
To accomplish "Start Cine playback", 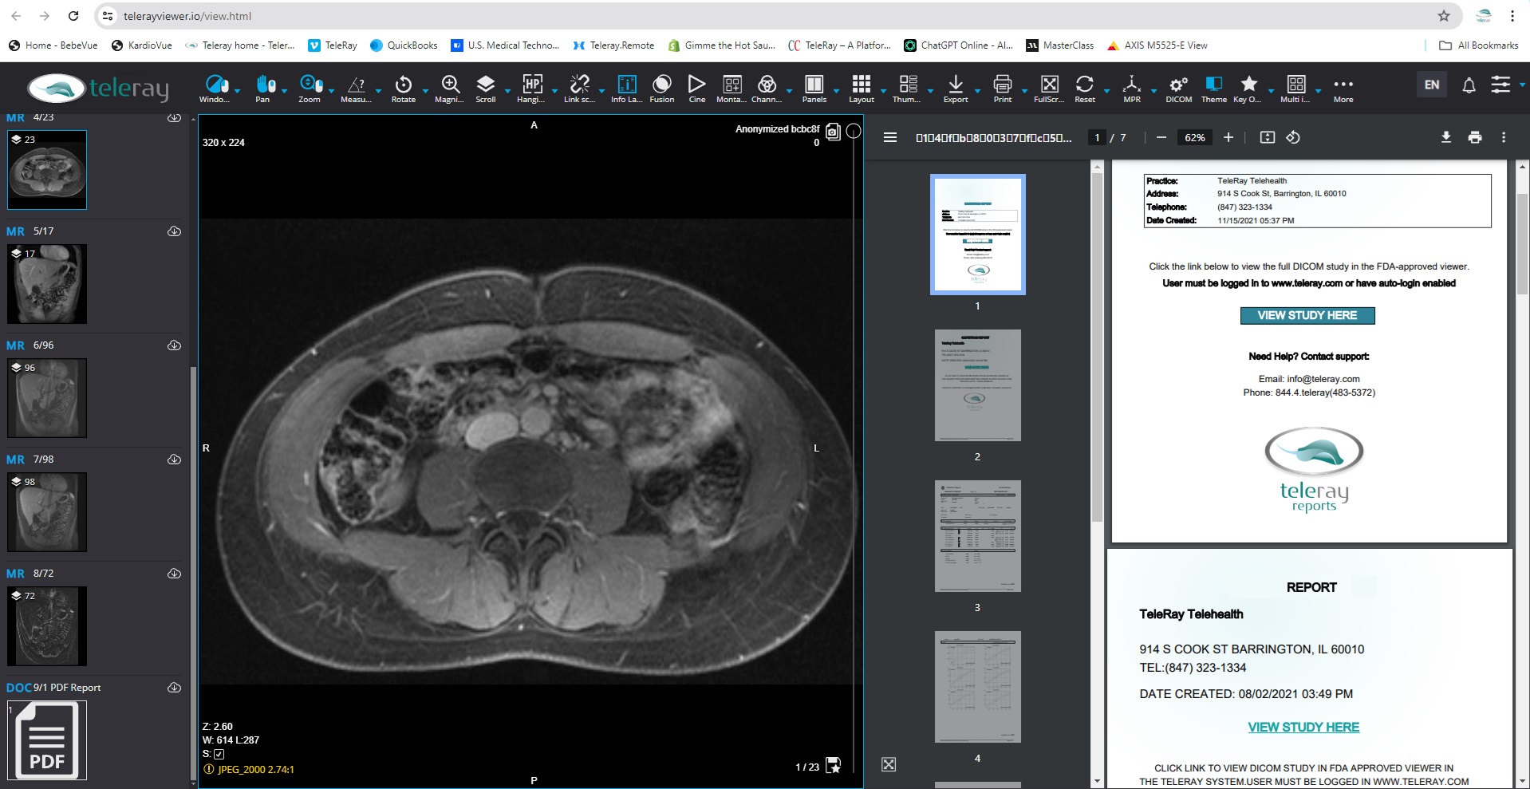I will pos(697,88).
